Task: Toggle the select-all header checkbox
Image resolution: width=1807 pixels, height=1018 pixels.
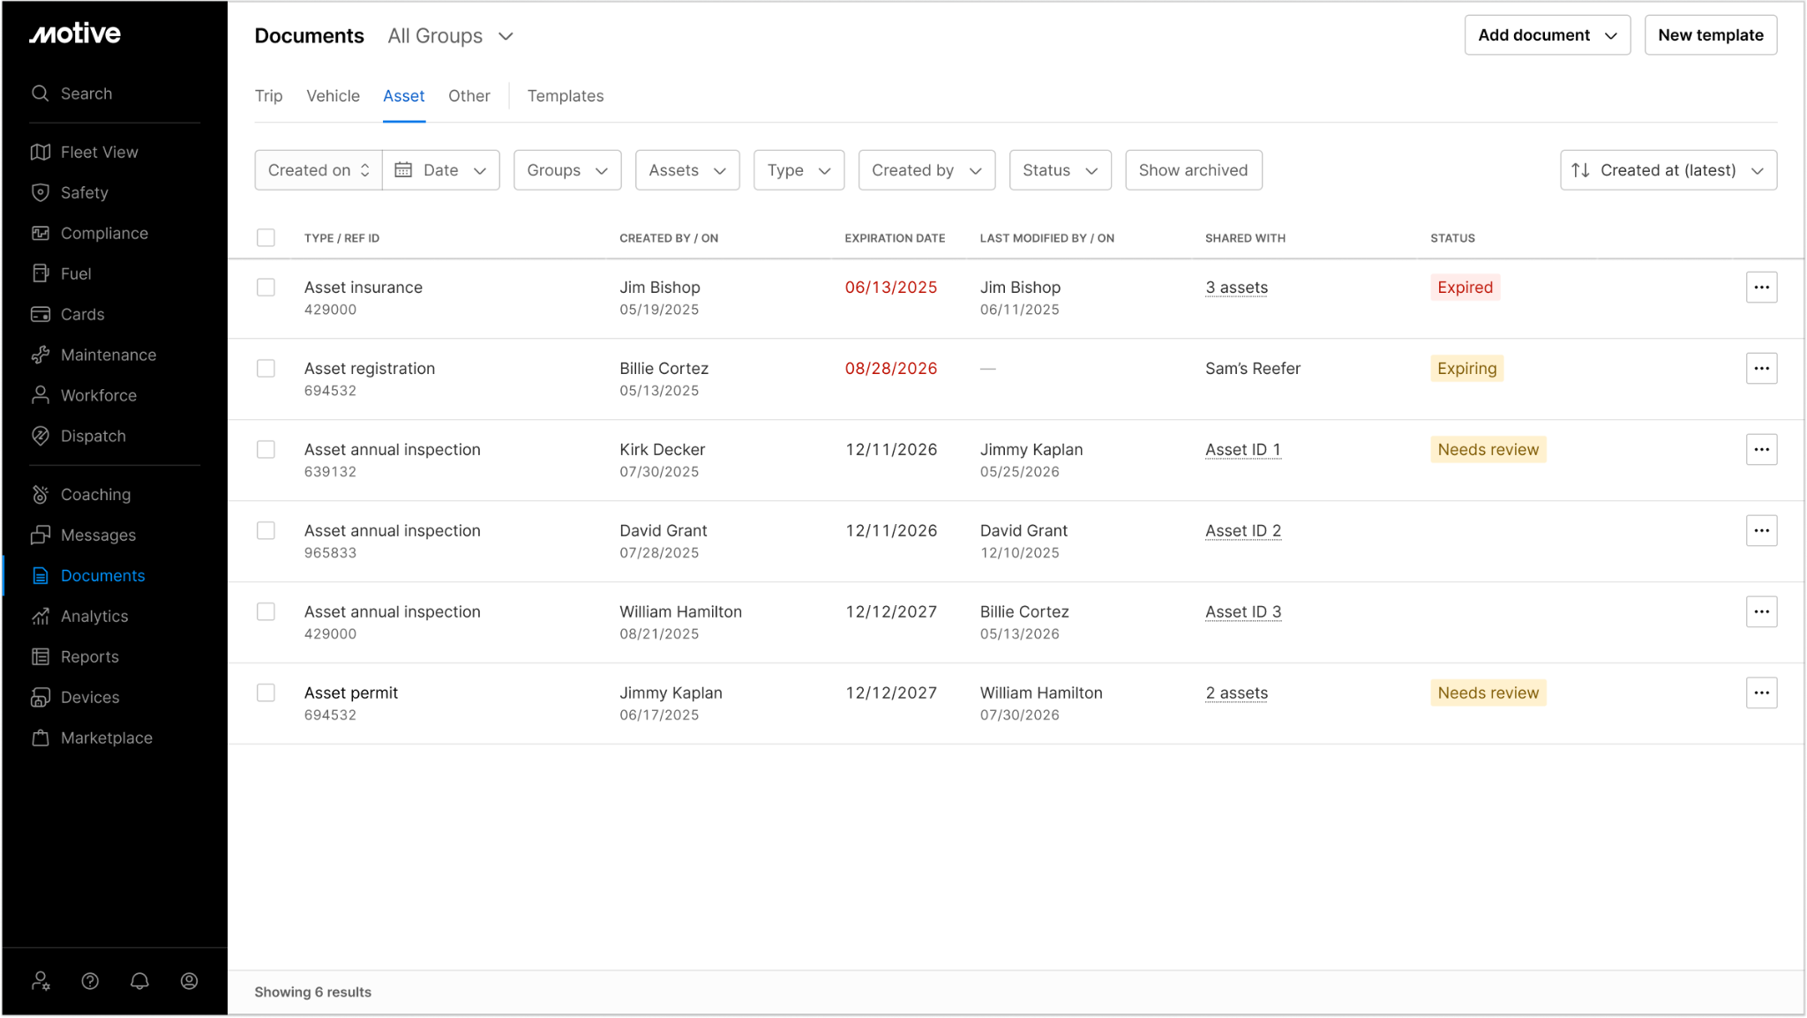Action: [266, 238]
